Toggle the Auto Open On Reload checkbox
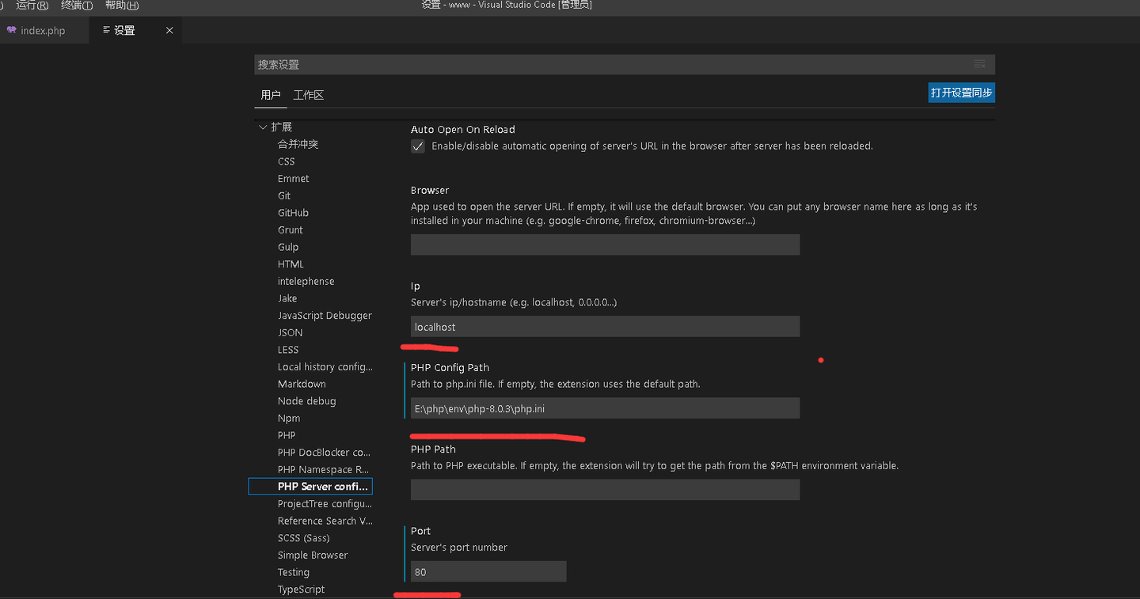This screenshot has width=1140, height=599. [x=418, y=146]
